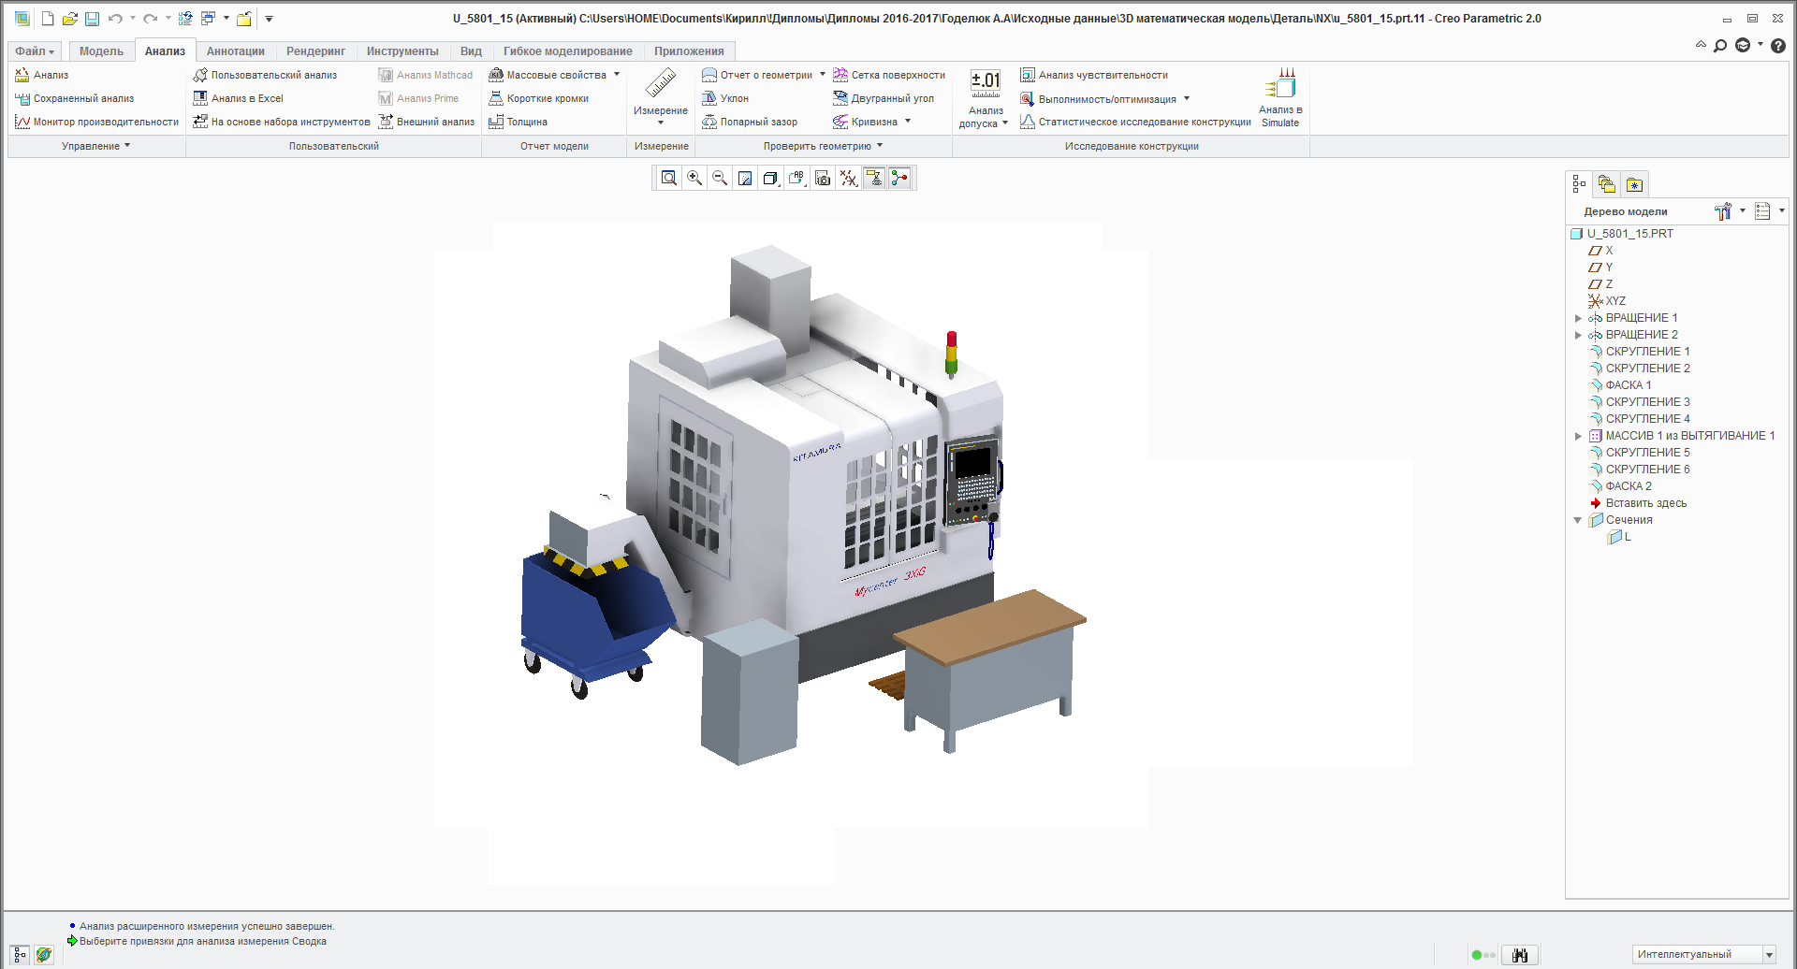Click the Zoom Out magnifier
This screenshot has height=969, width=1797.
point(720,178)
